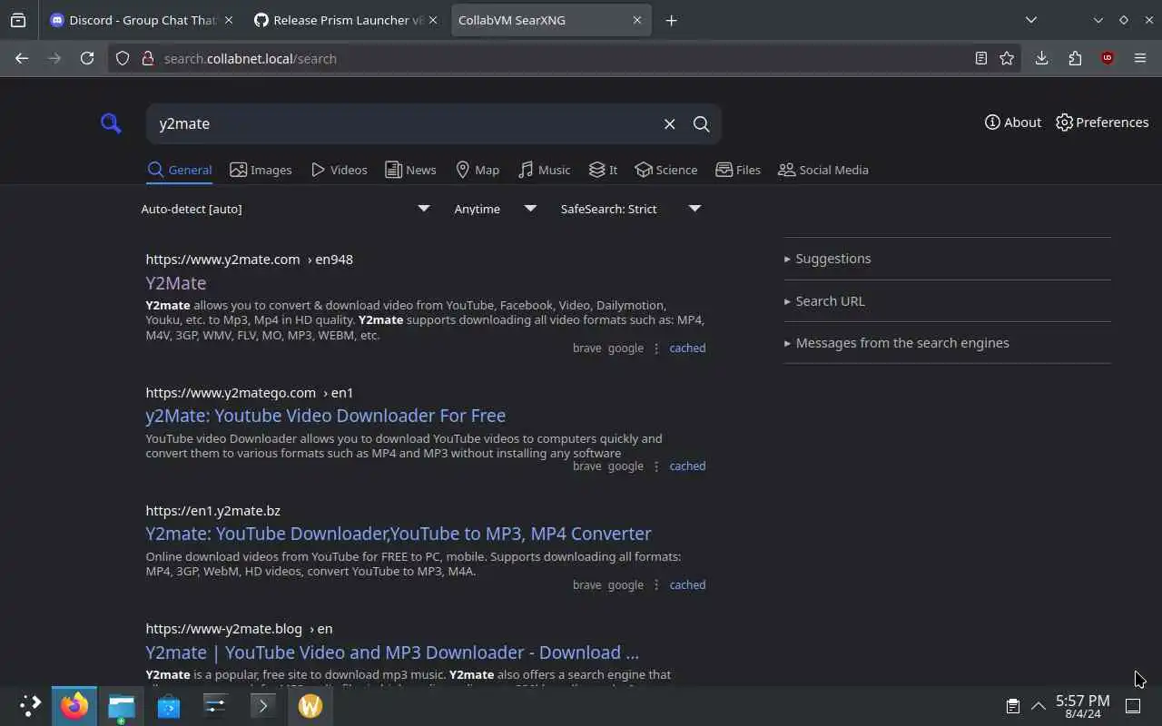Switch to Social Media category

click(x=823, y=170)
